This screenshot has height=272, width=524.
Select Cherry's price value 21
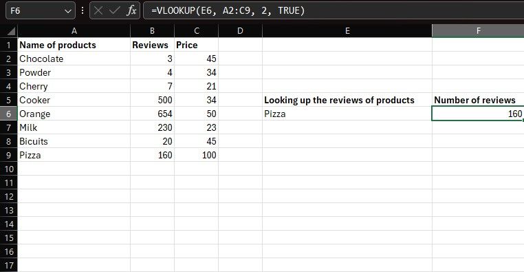[197, 86]
